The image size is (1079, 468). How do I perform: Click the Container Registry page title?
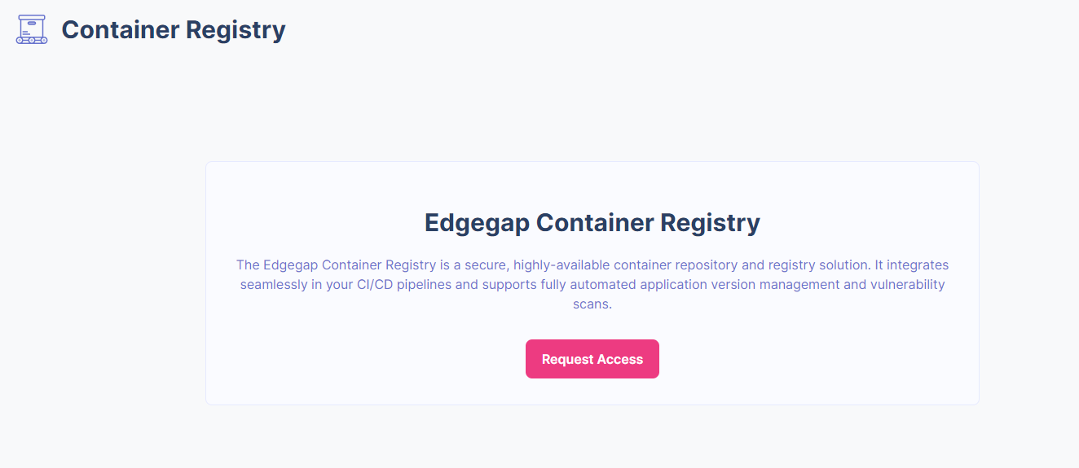[x=174, y=29]
